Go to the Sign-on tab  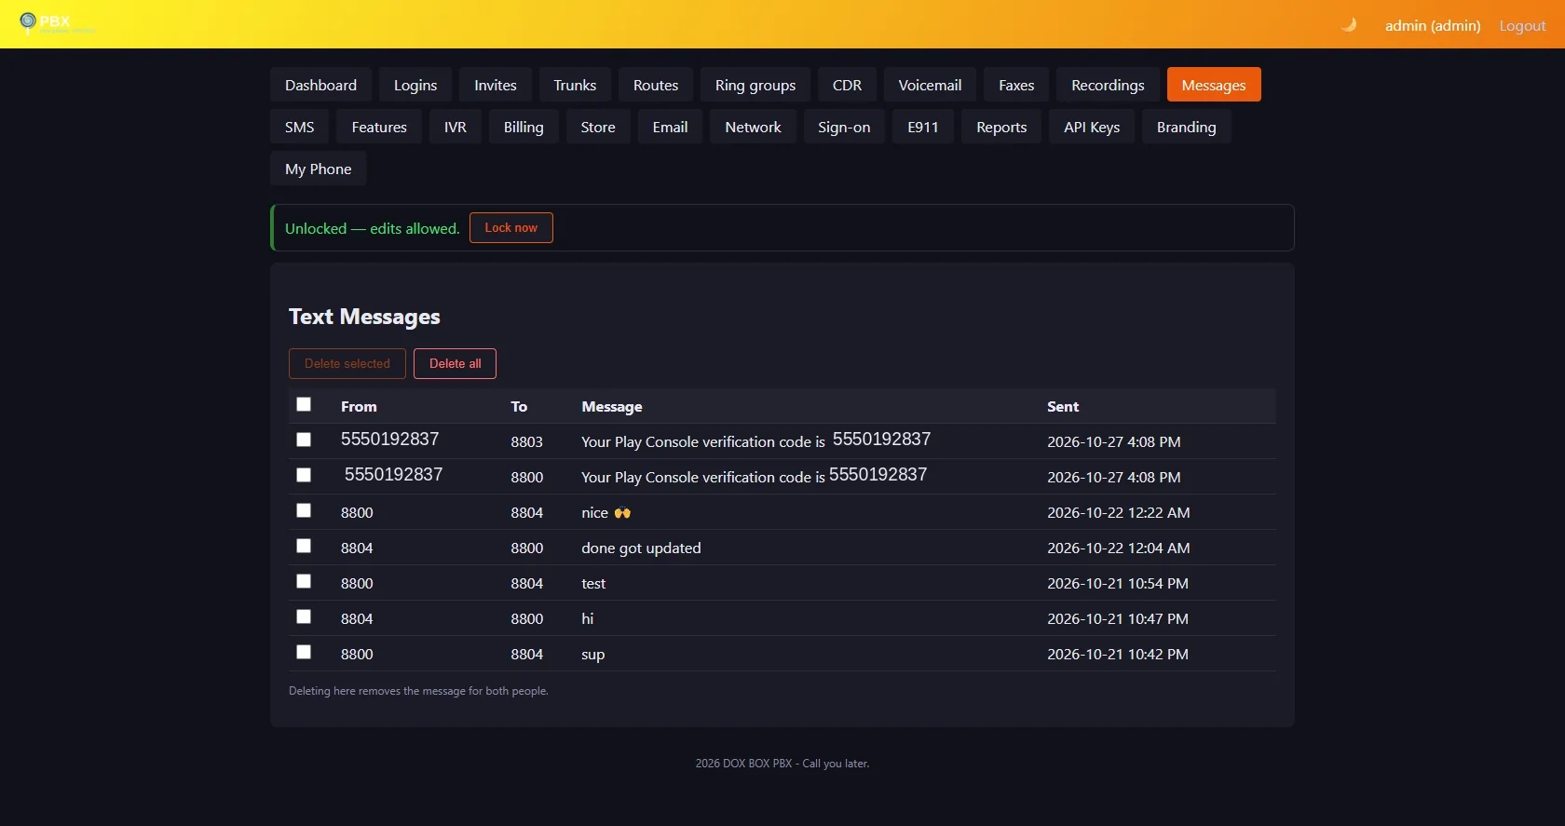coord(844,127)
